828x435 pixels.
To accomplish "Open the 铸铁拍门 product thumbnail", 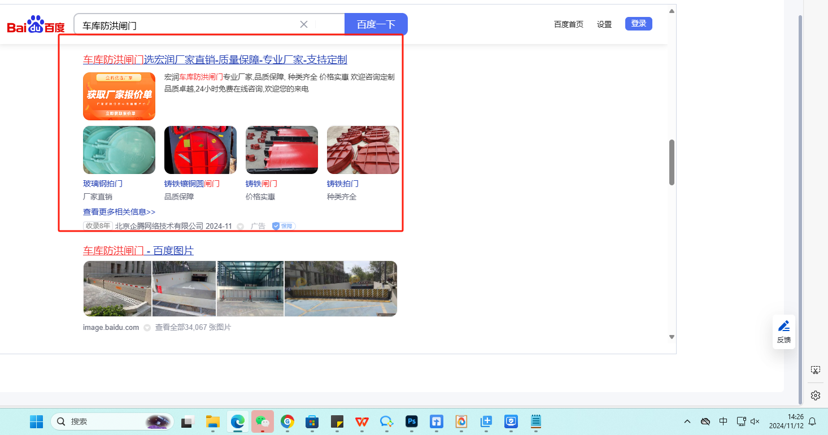I will [363, 150].
